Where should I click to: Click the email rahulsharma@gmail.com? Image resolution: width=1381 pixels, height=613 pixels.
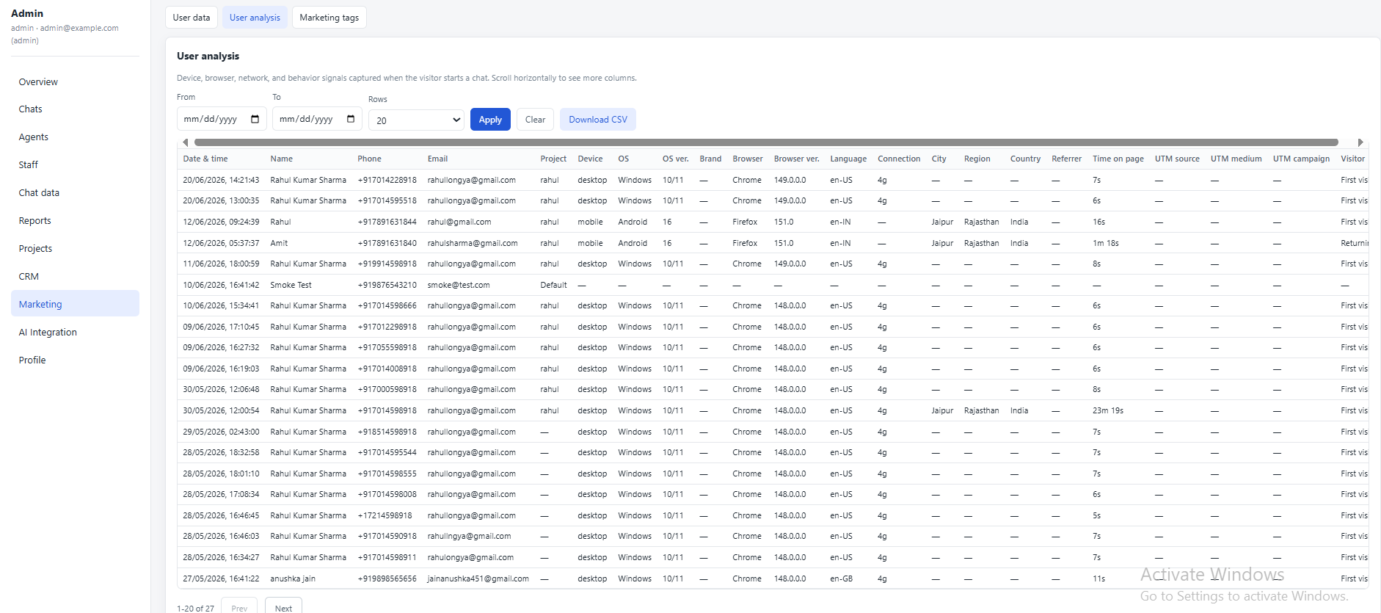pos(473,243)
